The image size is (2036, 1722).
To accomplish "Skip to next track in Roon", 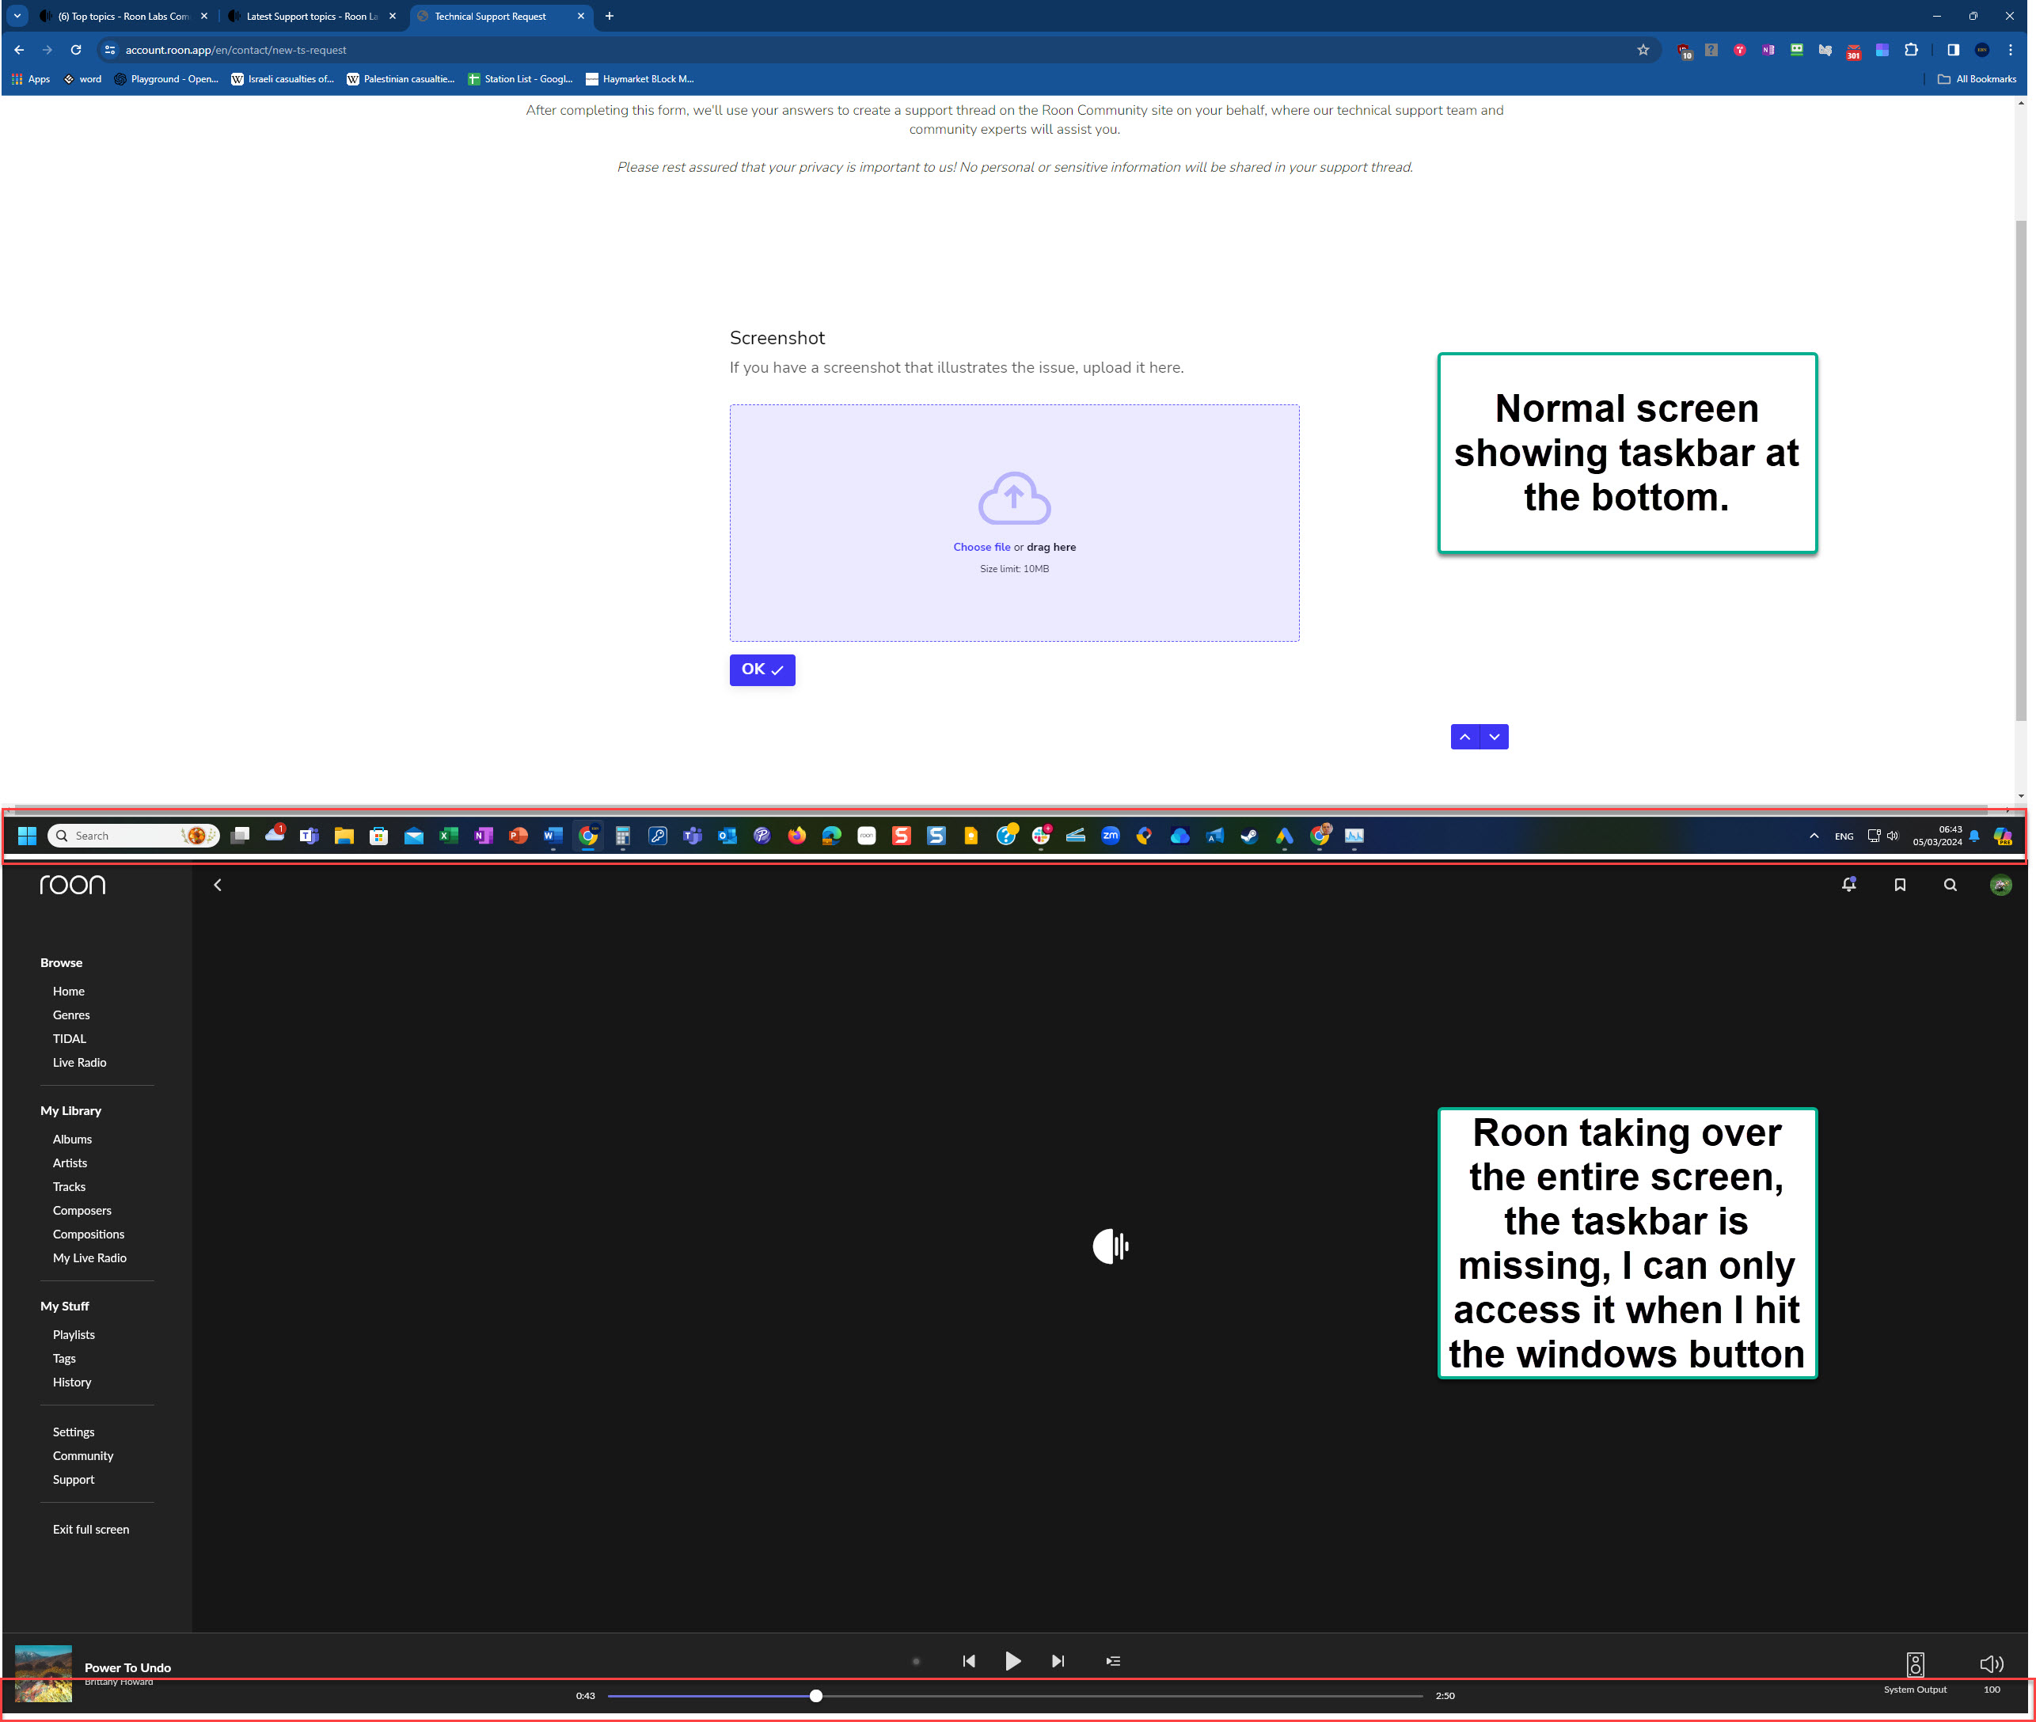I will point(1058,1660).
